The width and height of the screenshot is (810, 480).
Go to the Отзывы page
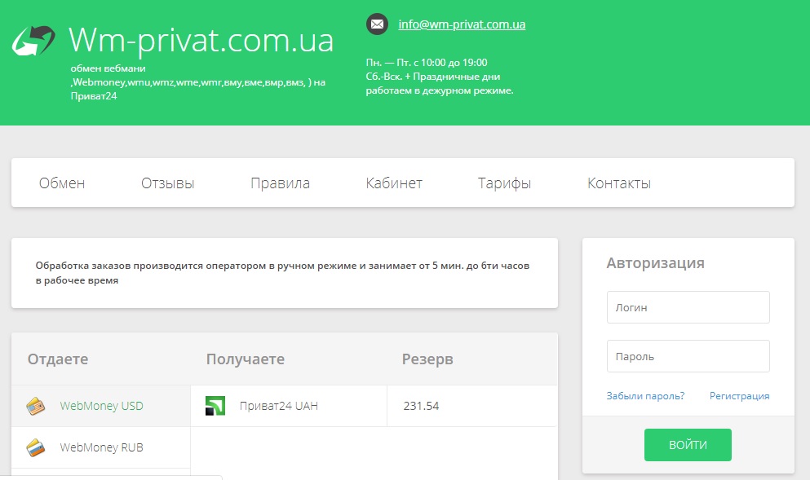coord(168,183)
